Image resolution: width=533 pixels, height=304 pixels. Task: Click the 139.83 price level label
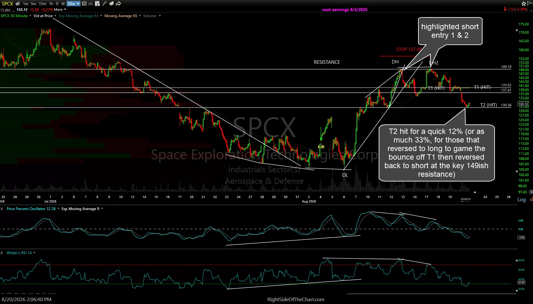click(506, 85)
